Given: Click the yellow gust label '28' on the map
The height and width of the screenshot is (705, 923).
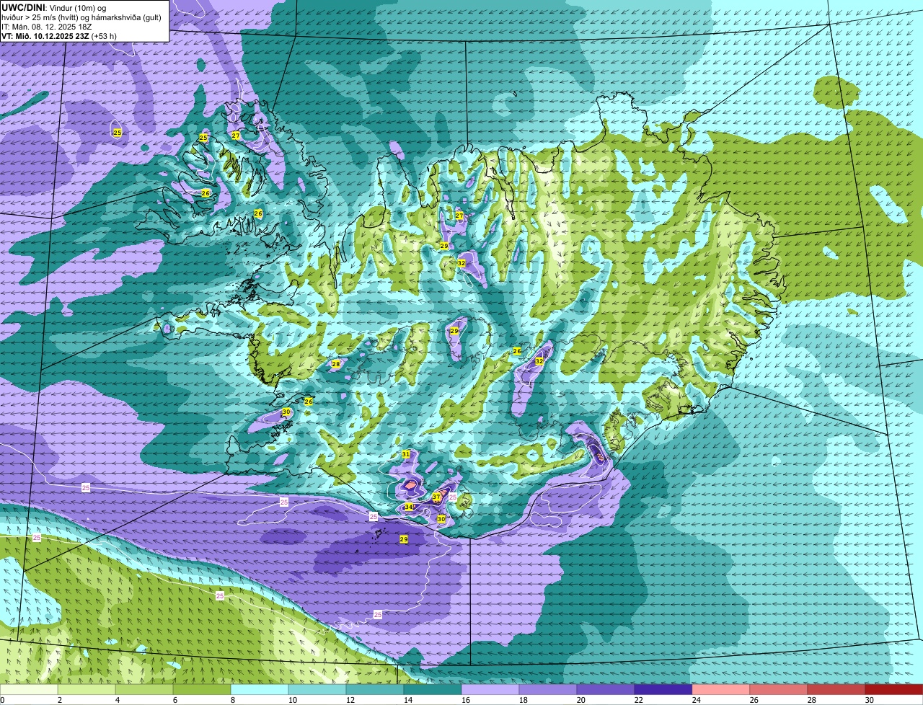Looking at the screenshot, I should coord(335,364).
